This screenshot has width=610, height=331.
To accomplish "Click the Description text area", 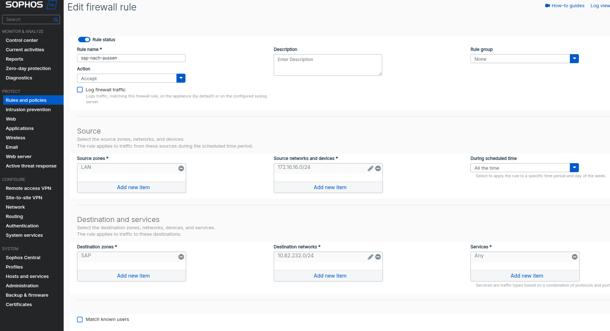I will click(328, 65).
